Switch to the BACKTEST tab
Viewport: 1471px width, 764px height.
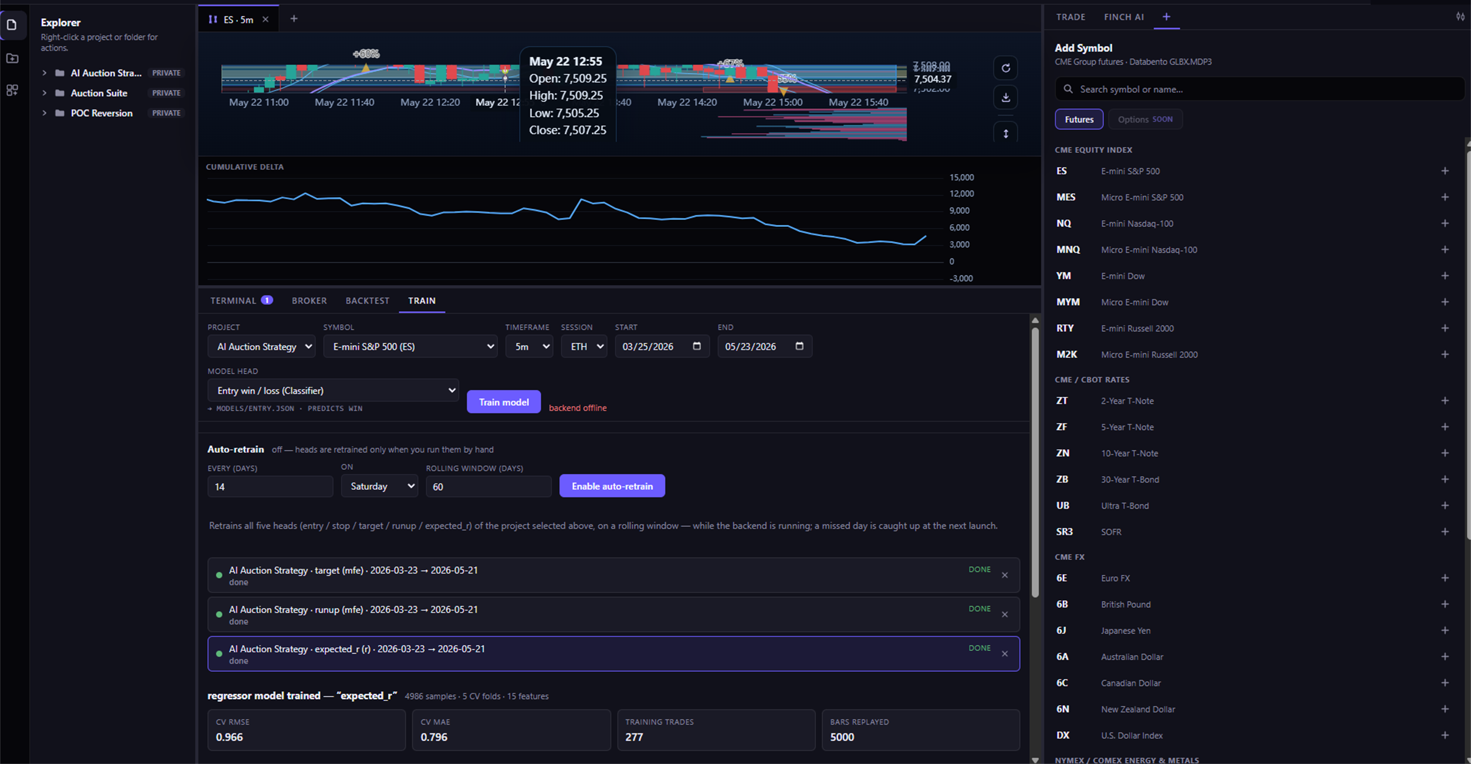367,301
